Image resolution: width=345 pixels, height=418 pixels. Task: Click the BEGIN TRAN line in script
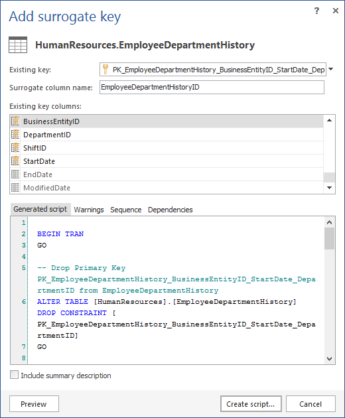pyautogui.click(x=60, y=234)
